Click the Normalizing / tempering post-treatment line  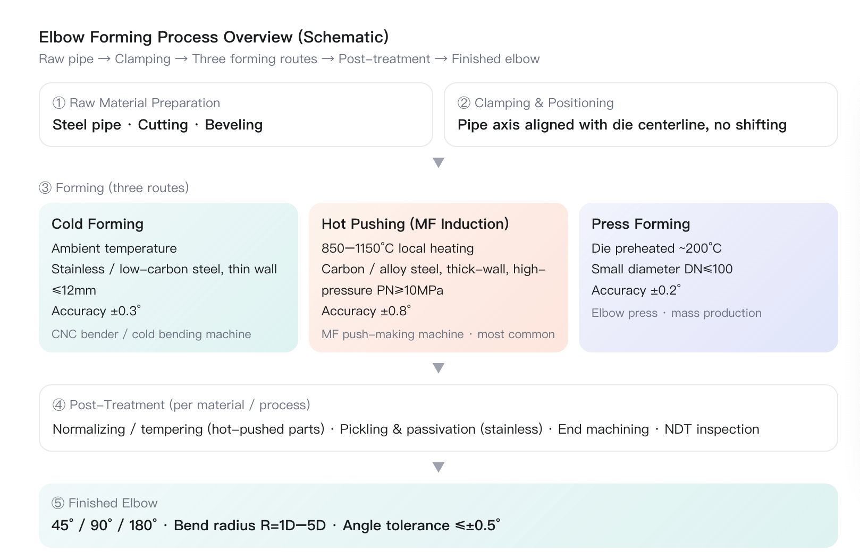406,429
